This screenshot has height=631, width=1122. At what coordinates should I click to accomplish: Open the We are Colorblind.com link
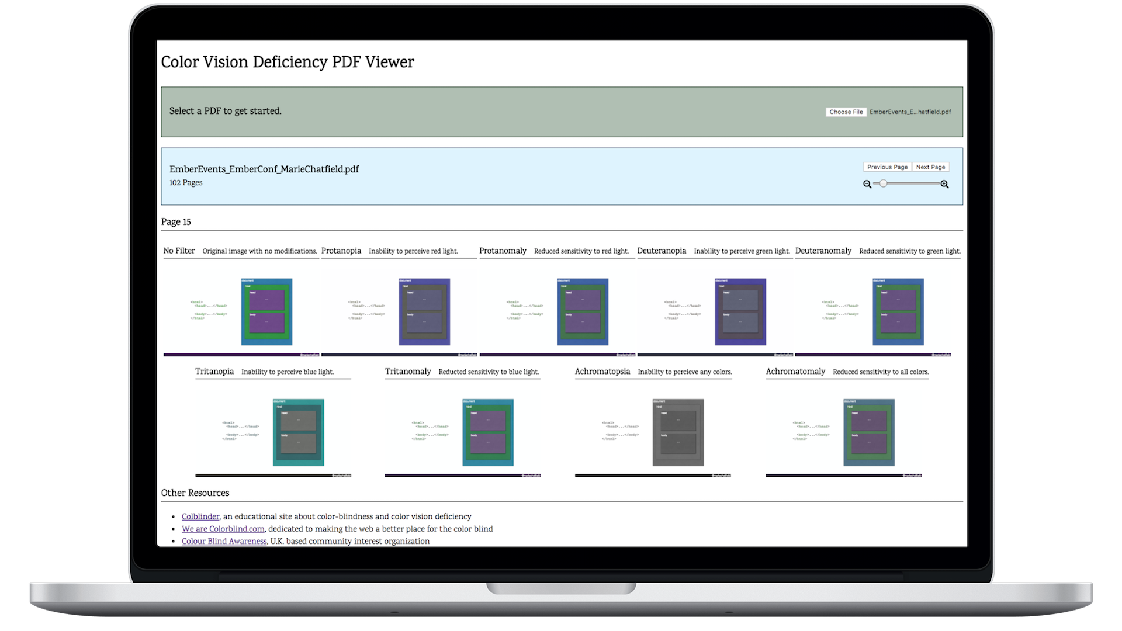coord(222,529)
